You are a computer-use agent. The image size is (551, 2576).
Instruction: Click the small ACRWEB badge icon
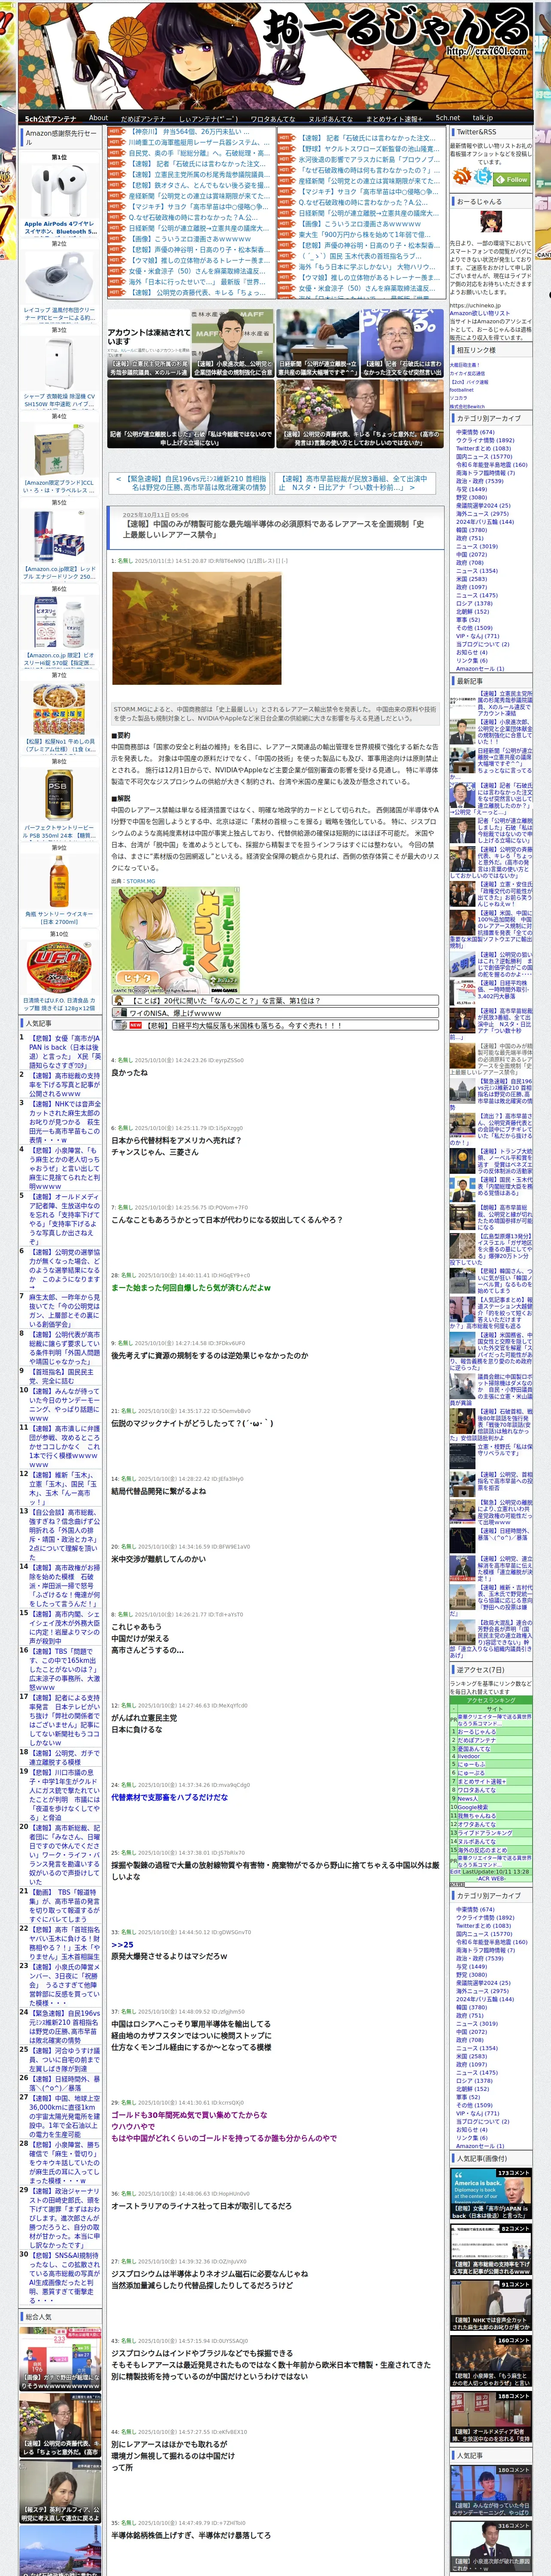(457, 1885)
